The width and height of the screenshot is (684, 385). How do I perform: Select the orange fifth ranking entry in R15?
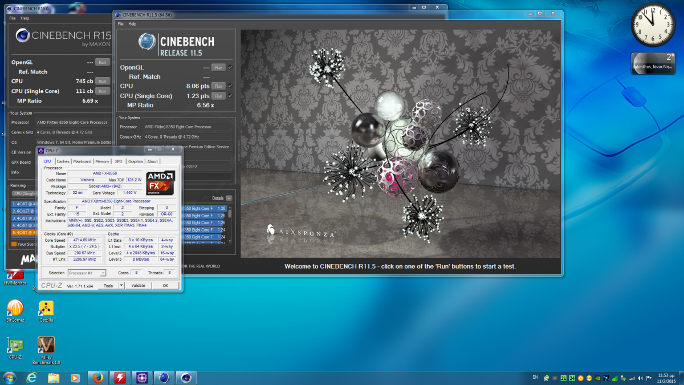[x=23, y=232]
